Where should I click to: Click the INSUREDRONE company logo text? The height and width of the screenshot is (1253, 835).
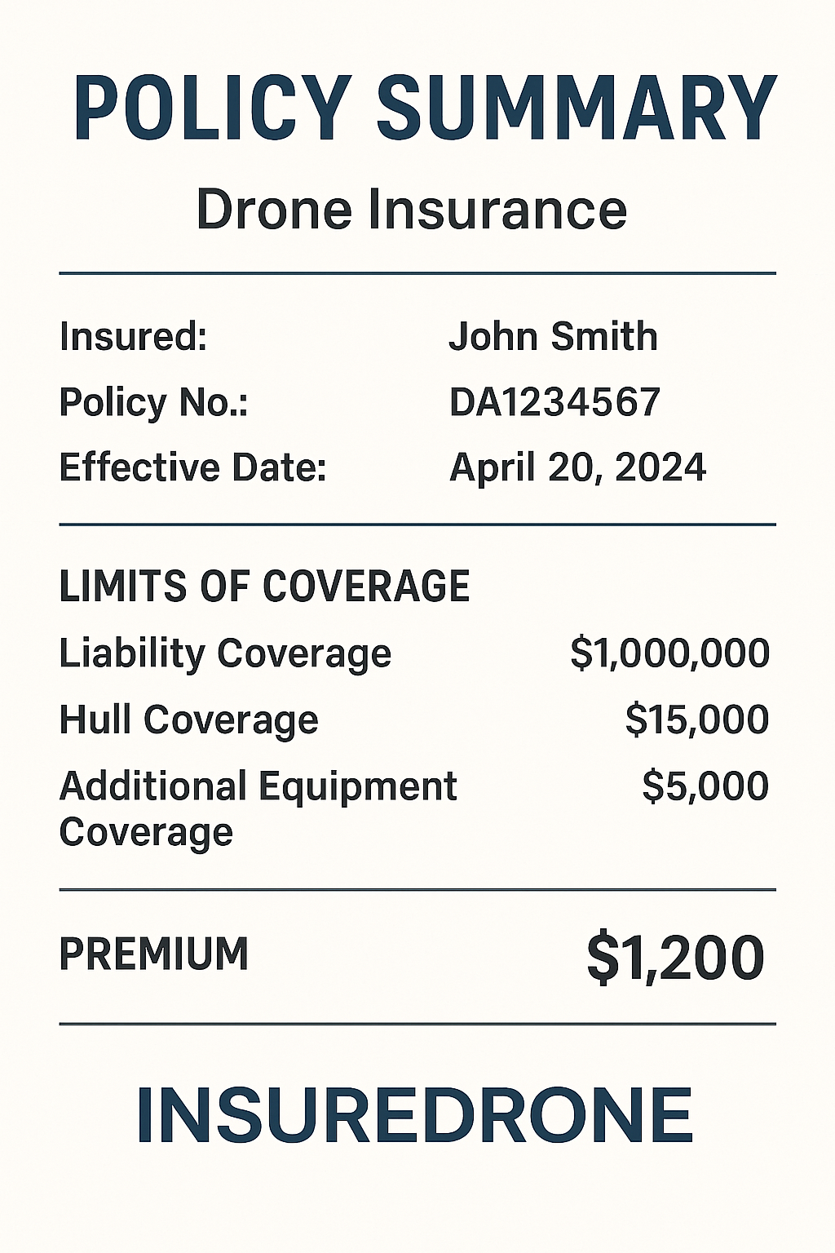pyautogui.click(x=414, y=1115)
